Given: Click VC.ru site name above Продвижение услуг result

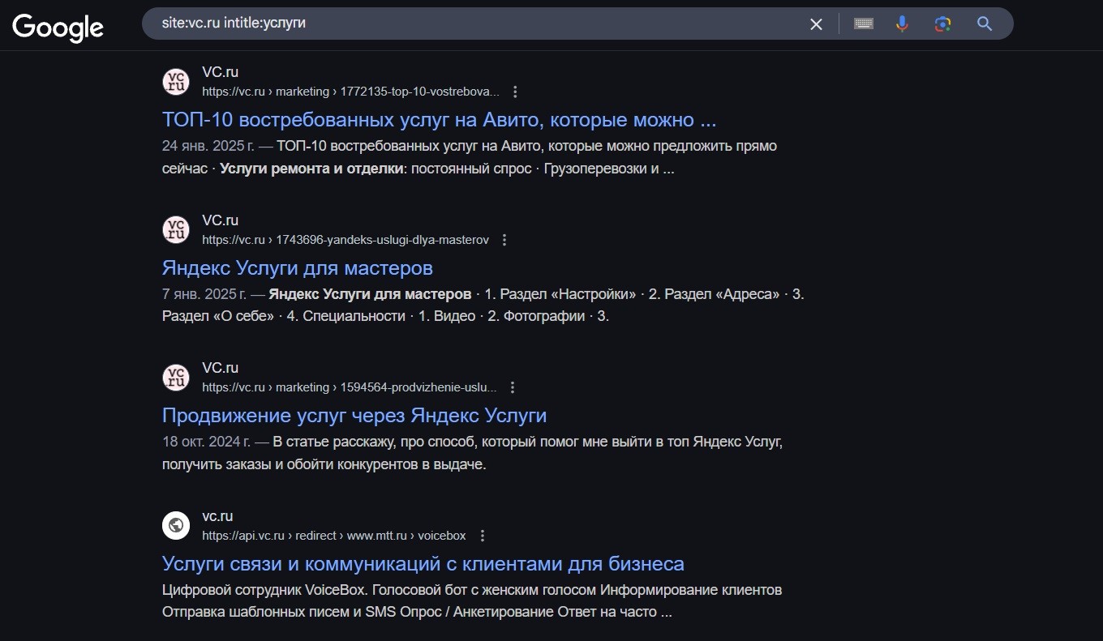Looking at the screenshot, I should point(220,368).
